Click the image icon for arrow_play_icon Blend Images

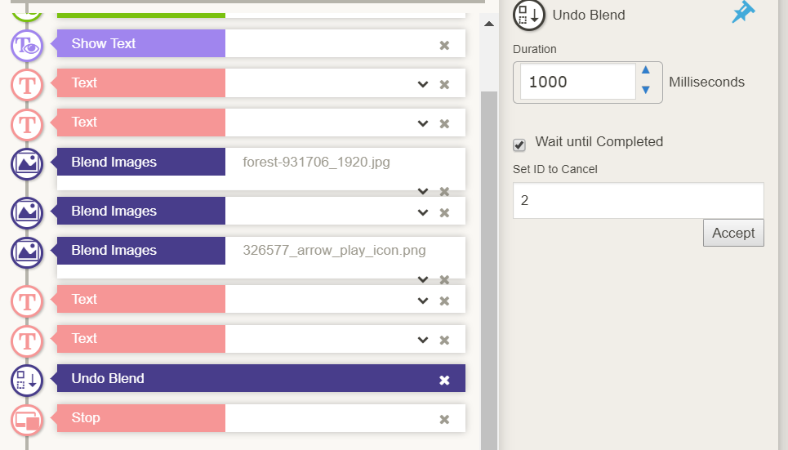[x=27, y=252]
